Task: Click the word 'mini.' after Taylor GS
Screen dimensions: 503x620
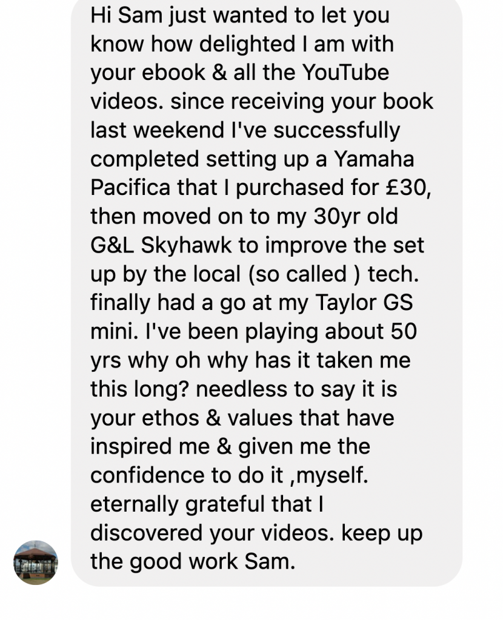Action: 115,331
